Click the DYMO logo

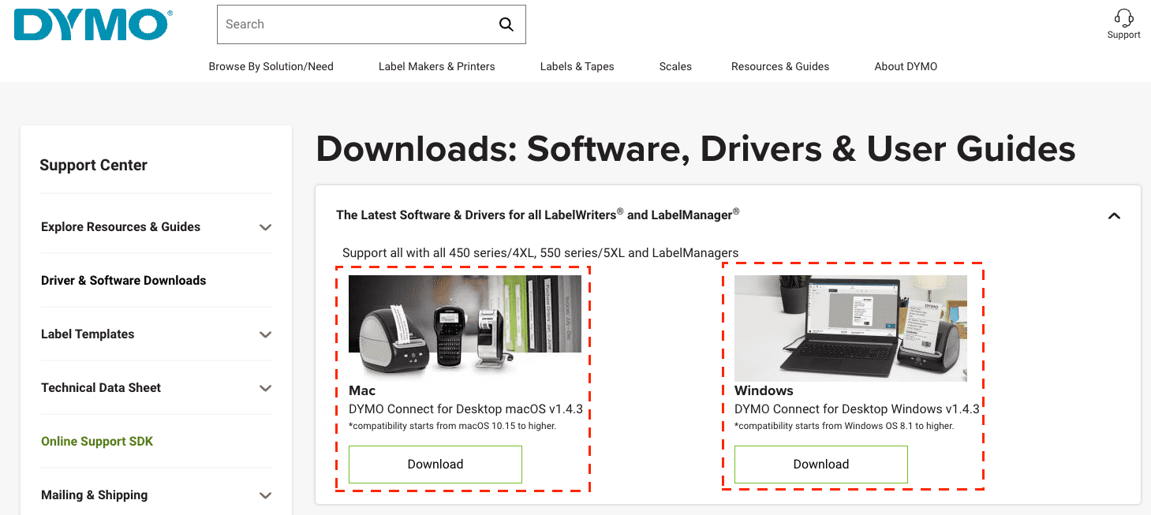[x=92, y=25]
